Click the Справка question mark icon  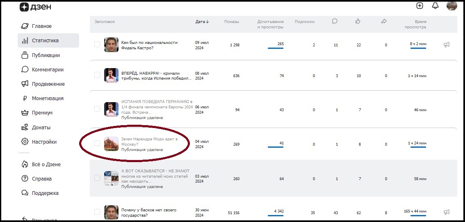click(x=25, y=179)
